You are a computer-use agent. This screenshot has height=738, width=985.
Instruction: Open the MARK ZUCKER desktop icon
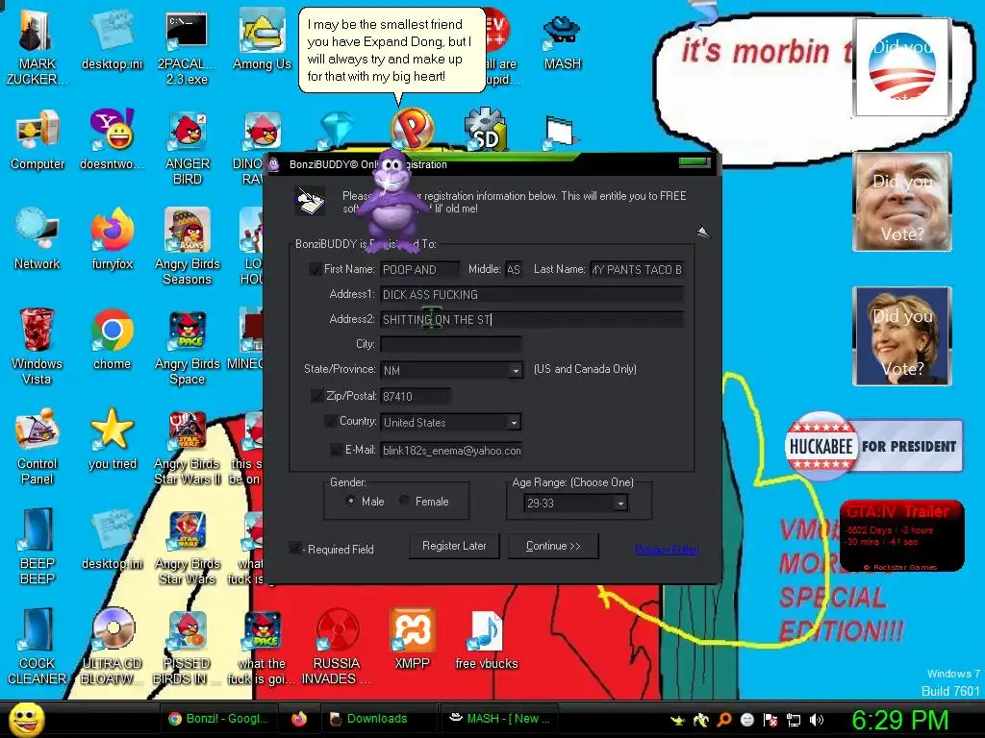click(37, 45)
